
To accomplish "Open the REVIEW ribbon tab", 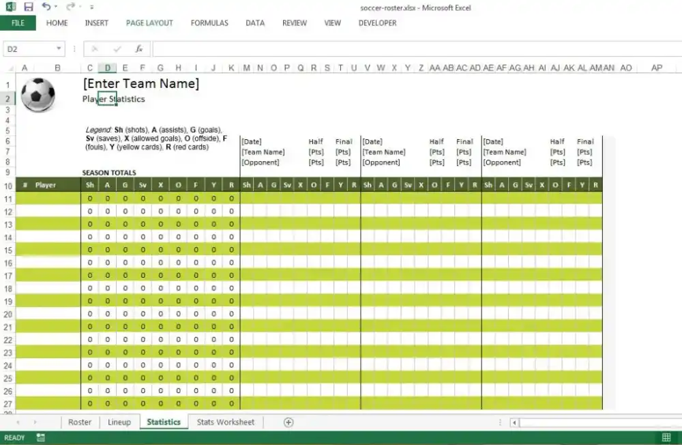I will [x=295, y=23].
